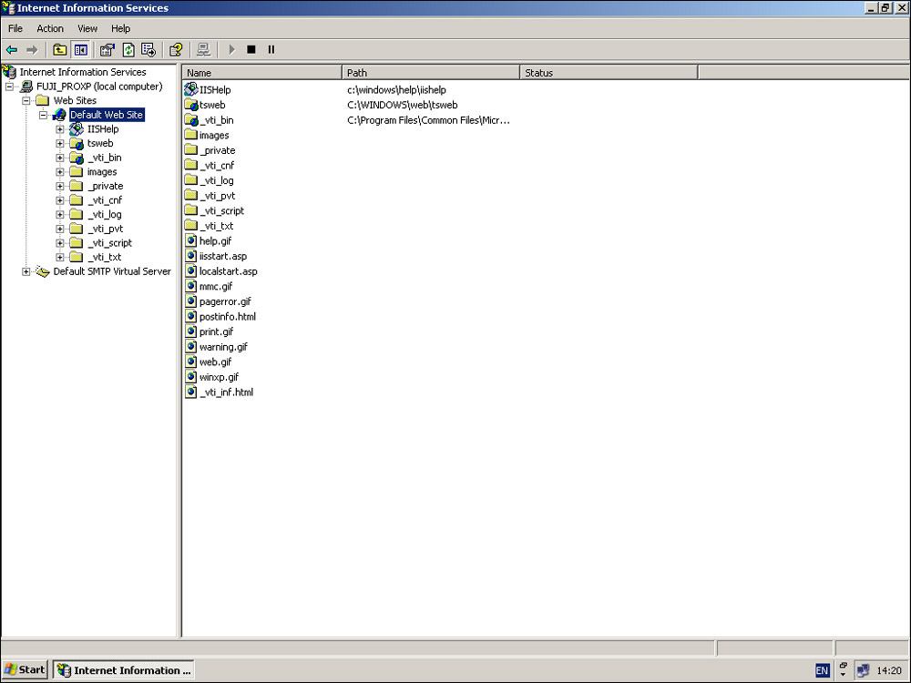Viewport: 911px width, 683px height.
Task: Toggle the Show/Hide Console Tree button
Action: (x=80, y=50)
